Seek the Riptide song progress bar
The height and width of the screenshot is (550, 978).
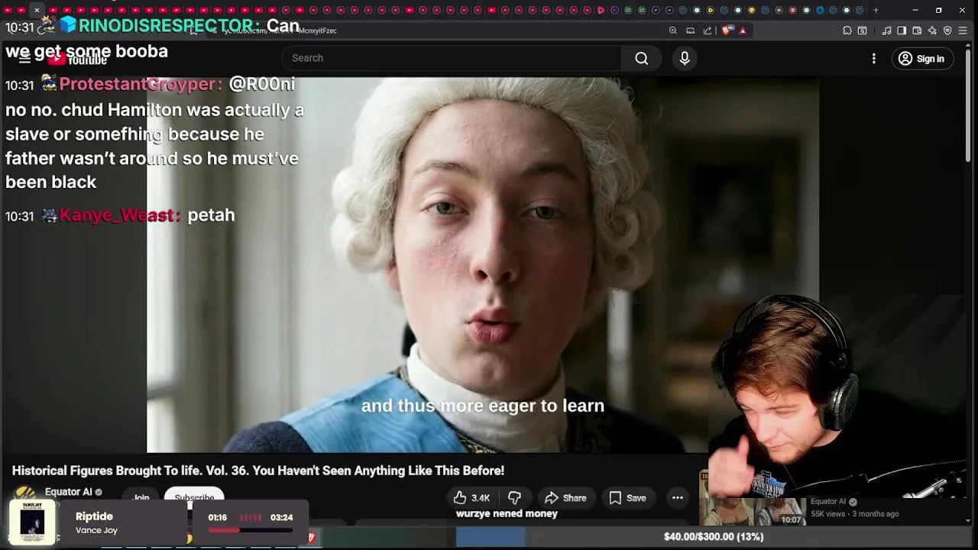[x=250, y=530]
